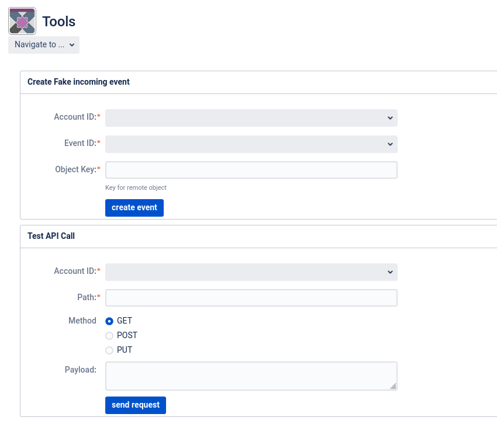Click the Tools puzzle-piece app logo
Viewport: 497px width, 438px height.
(22, 21)
